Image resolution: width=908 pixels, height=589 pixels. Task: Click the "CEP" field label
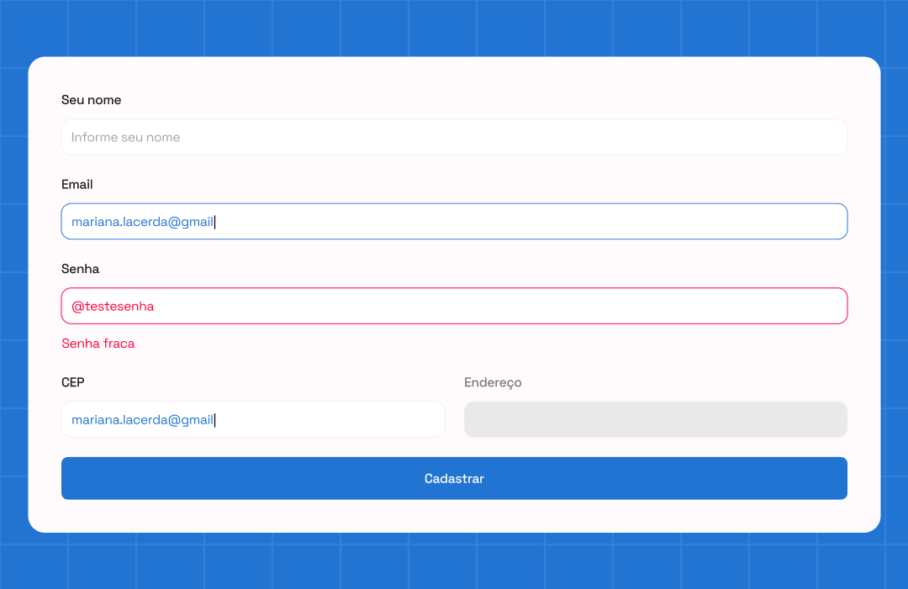tap(73, 382)
